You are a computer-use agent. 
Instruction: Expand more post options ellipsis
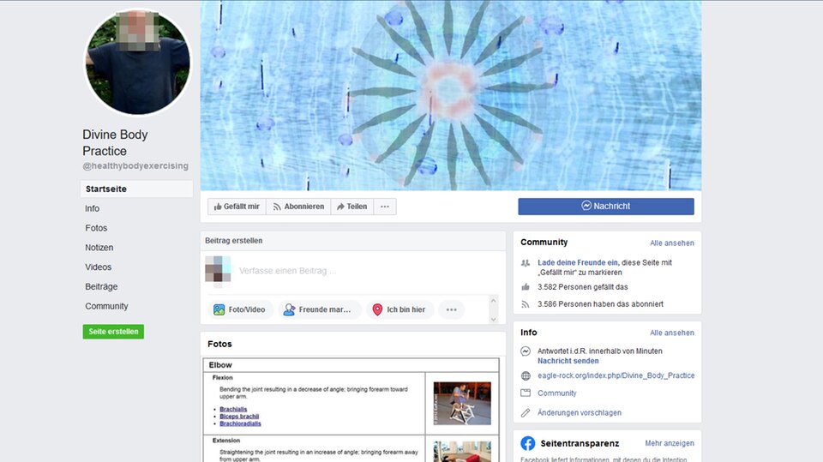coord(452,309)
